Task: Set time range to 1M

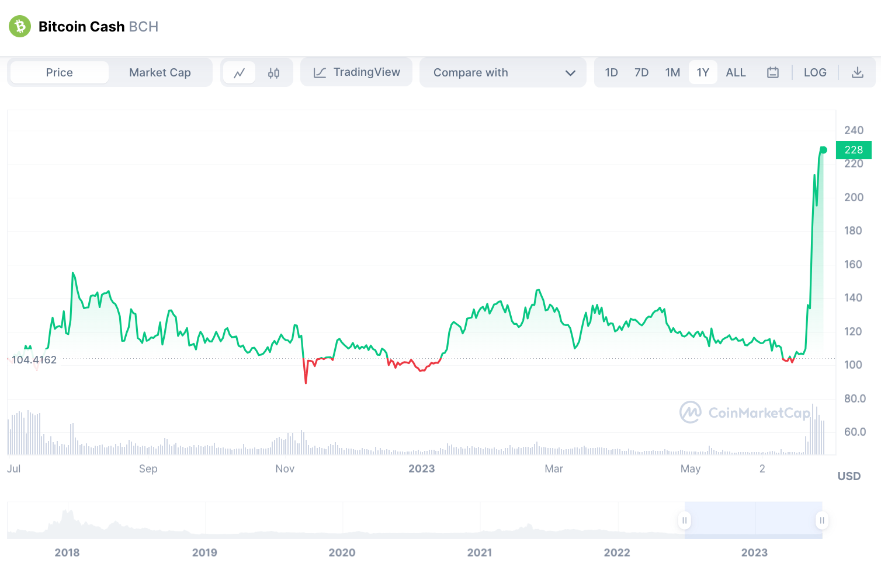Action: pos(672,72)
